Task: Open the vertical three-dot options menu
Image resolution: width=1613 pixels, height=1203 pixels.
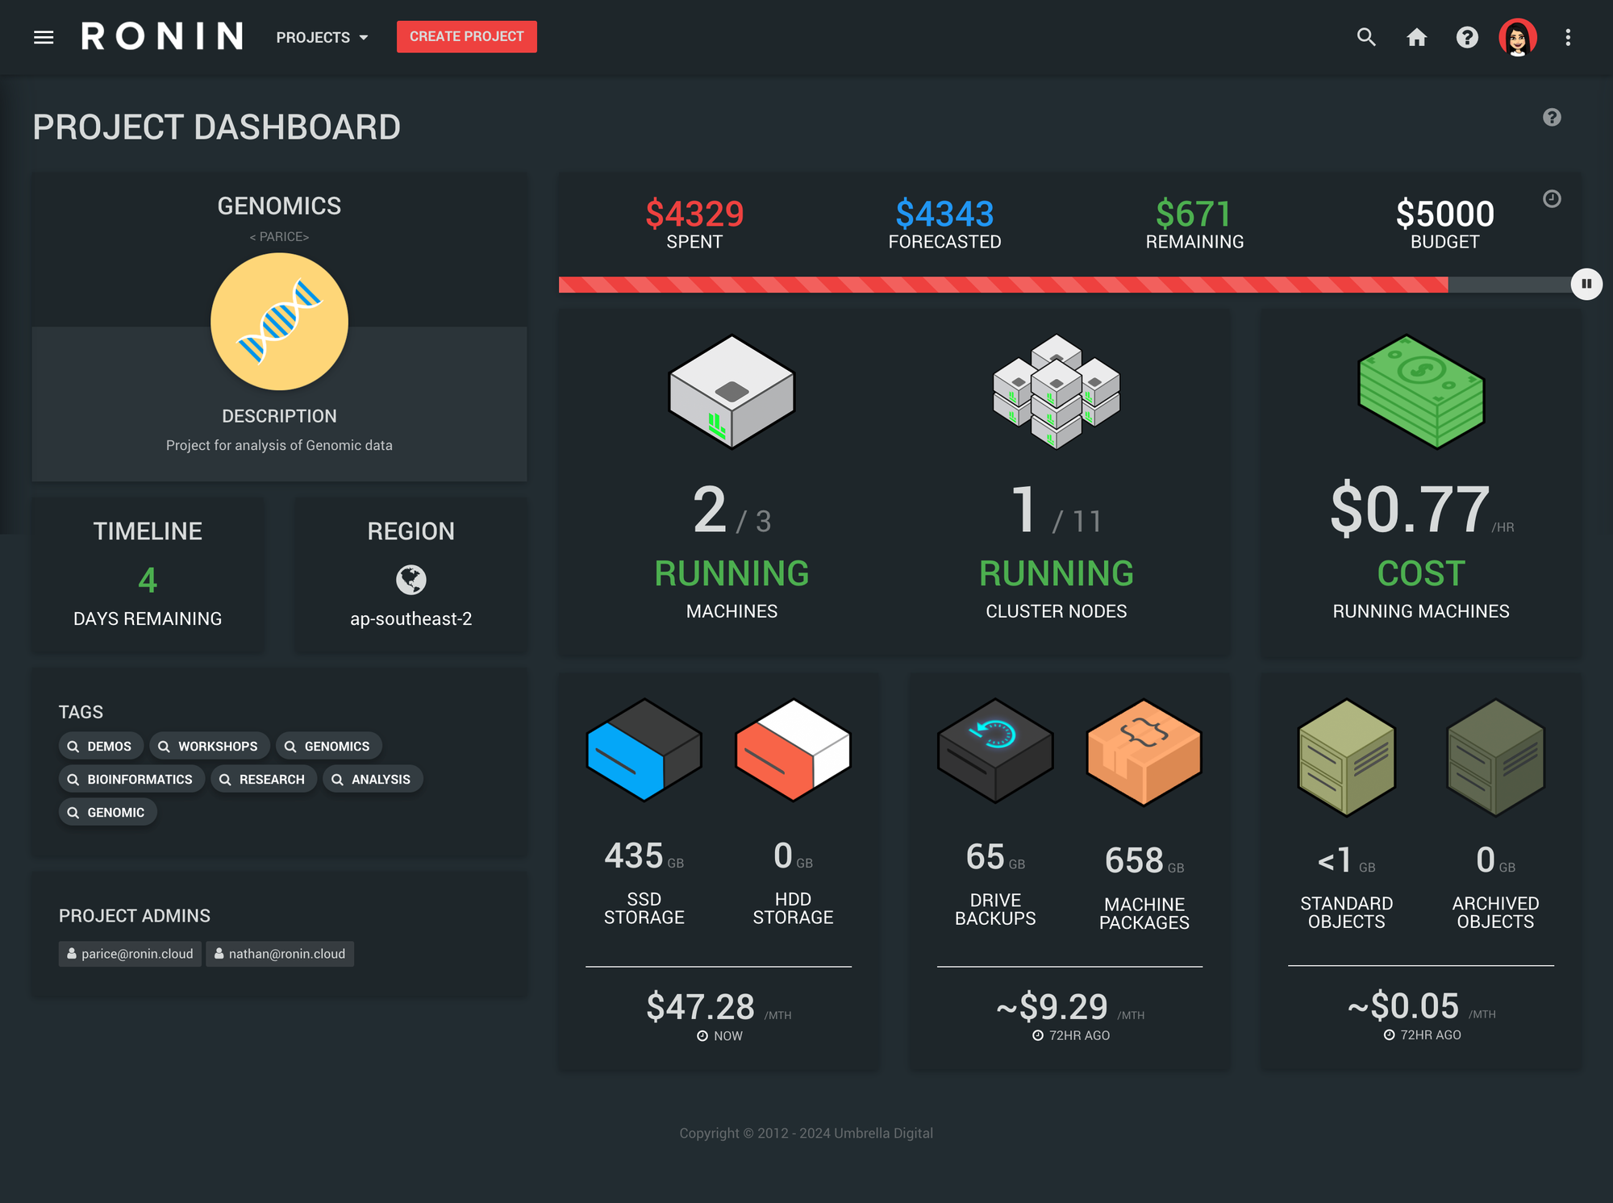Action: 1568,37
